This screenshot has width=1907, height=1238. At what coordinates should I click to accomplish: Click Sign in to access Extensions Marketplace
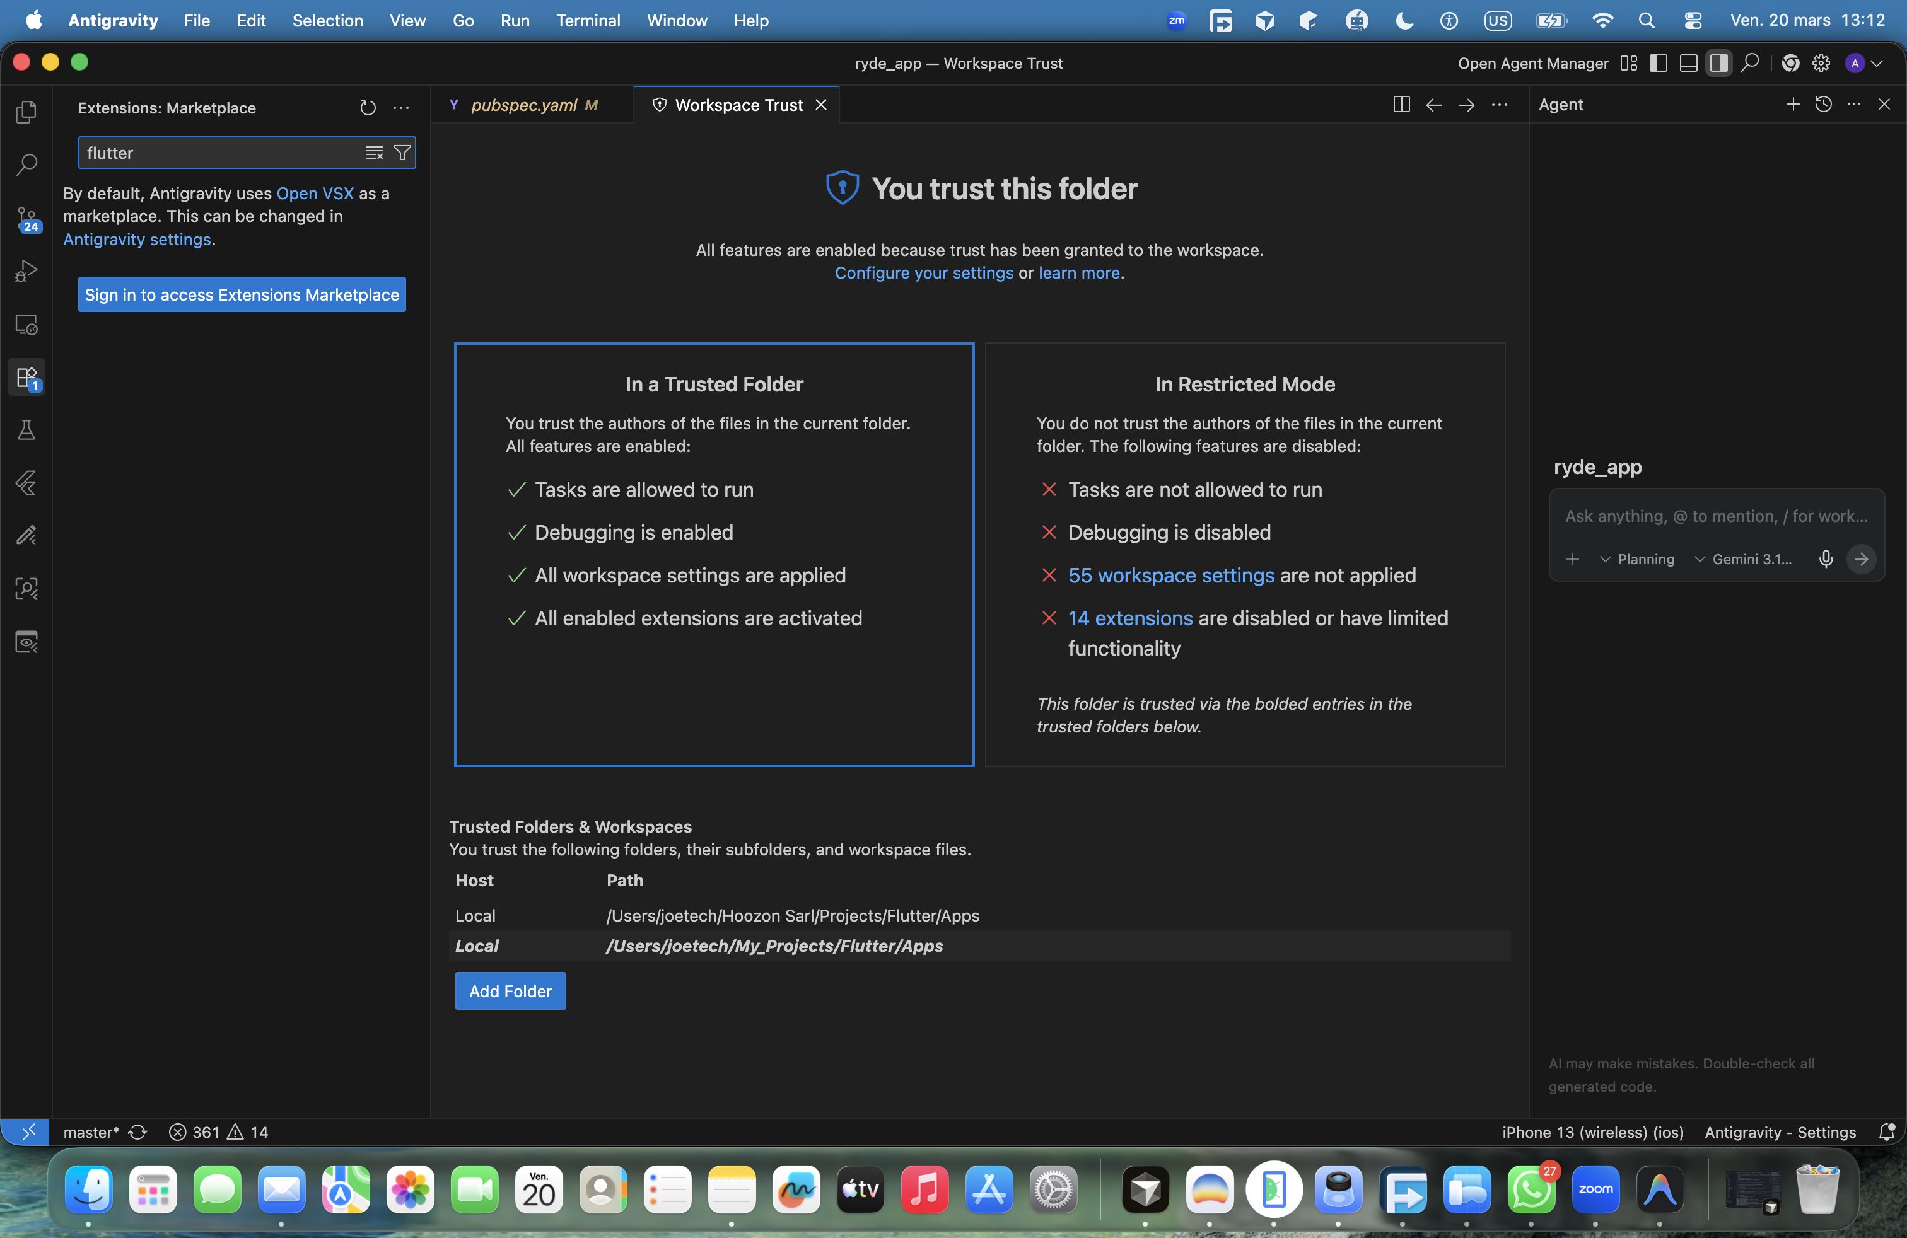(242, 294)
